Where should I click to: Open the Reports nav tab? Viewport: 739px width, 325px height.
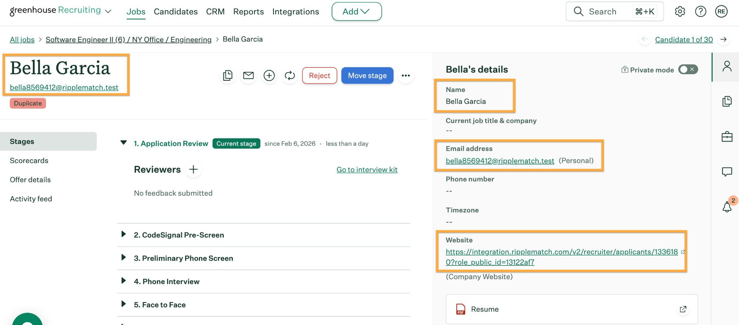pos(249,12)
